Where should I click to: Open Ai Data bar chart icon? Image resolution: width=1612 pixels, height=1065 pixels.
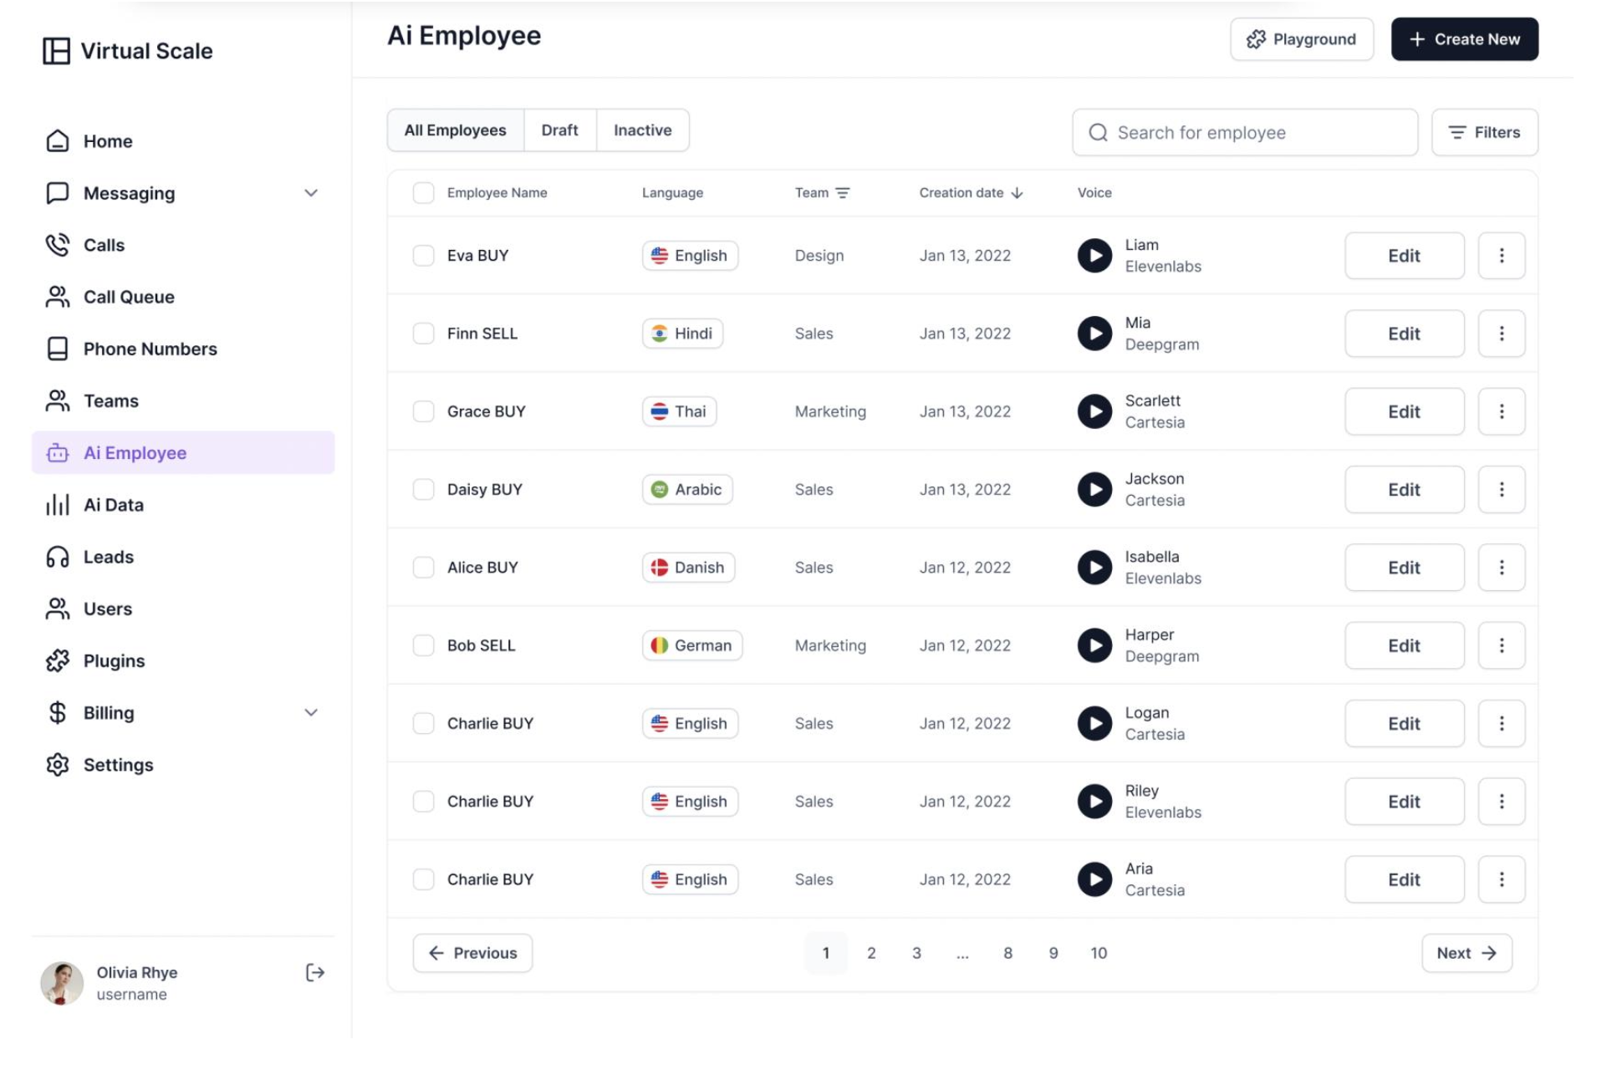click(x=58, y=505)
